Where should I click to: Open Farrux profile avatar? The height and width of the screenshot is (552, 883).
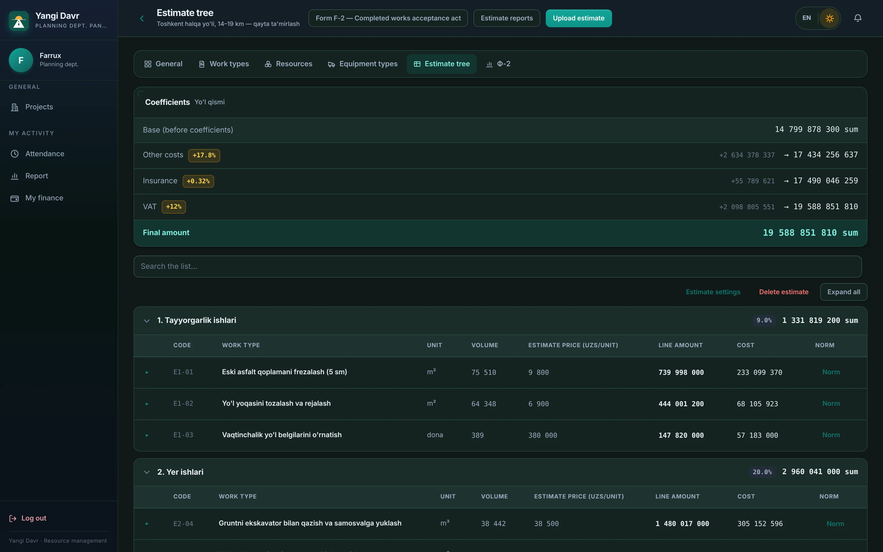21,60
